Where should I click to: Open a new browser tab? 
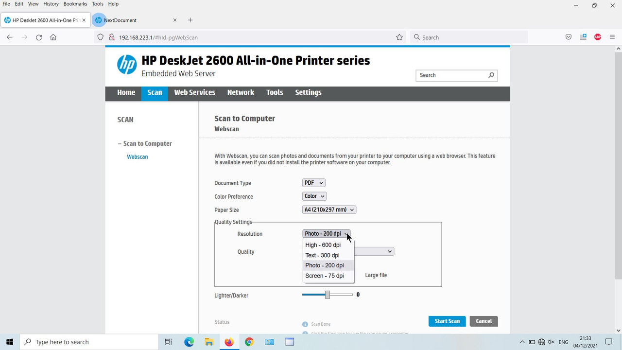tap(190, 20)
